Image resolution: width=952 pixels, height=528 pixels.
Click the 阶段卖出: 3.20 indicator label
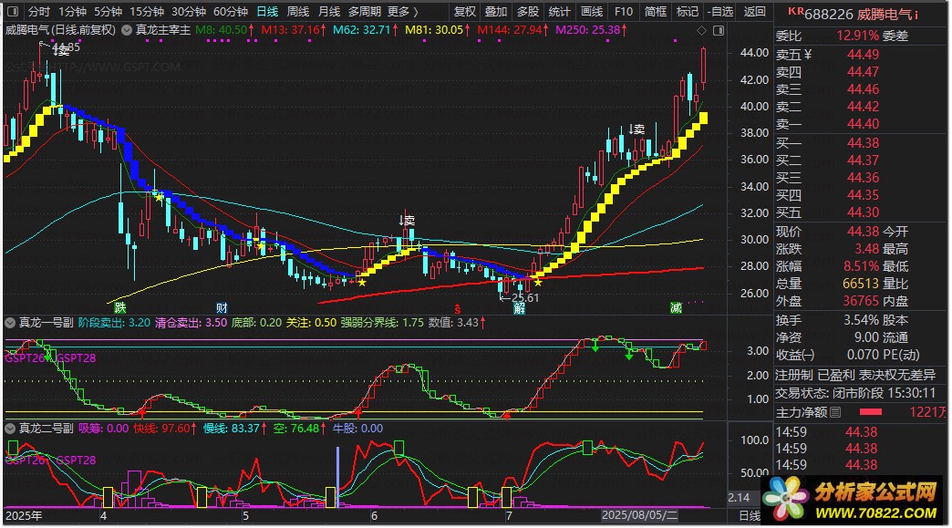pyautogui.click(x=114, y=323)
